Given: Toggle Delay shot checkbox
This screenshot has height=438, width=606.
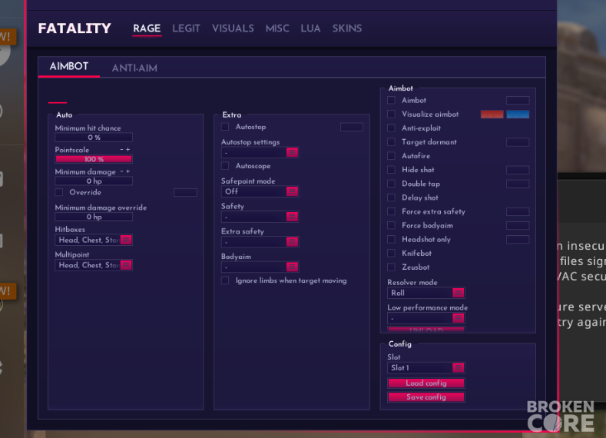Looking at the screenshot, I should pyautogui.click(x=391, y=197).
